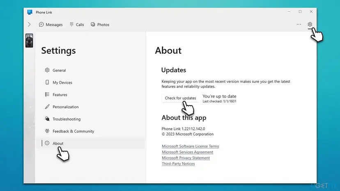Select the phone wallpaper thumbnail
This screenshot has width=340, height=191.
[x=29, y=41]
